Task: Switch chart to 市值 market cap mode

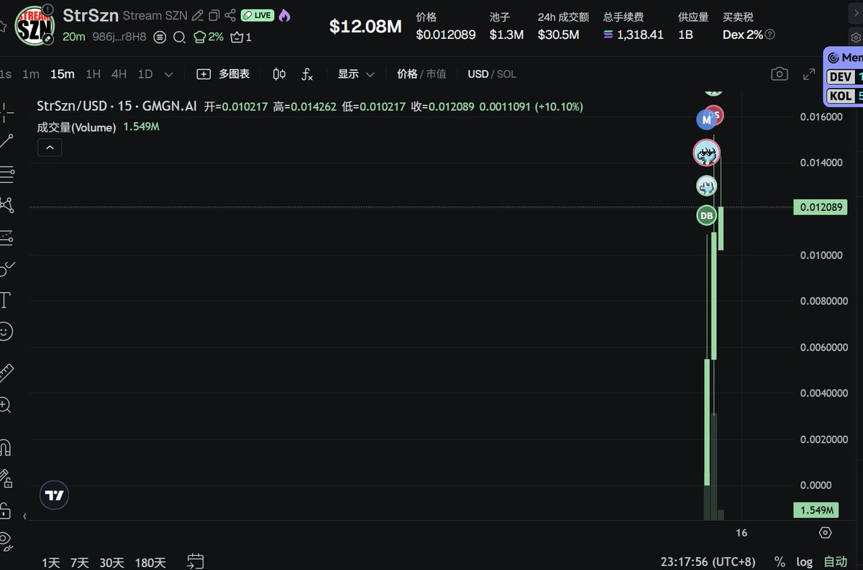Action: pyautogui.click(x=436, y=74)
